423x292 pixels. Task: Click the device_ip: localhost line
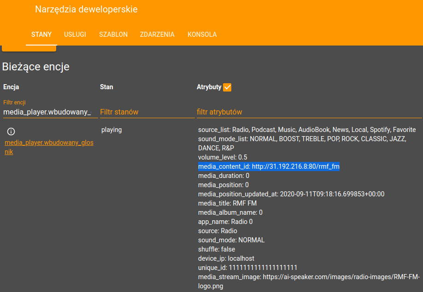click(x=226, y=258)
